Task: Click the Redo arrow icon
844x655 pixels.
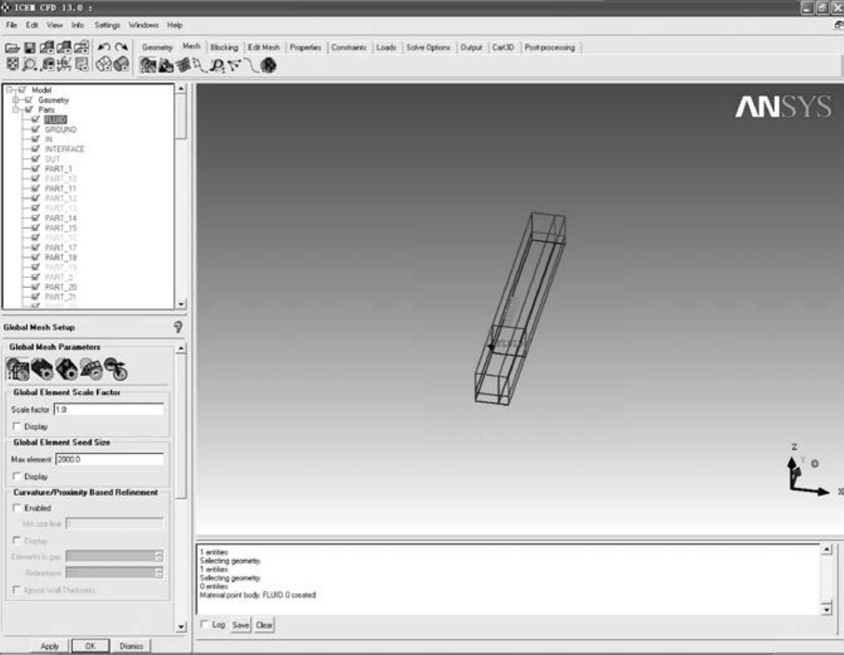Action: 121,48
